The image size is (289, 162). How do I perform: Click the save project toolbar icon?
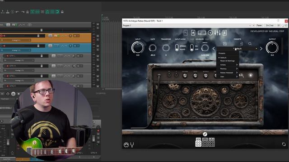click(x=8, y=12)
